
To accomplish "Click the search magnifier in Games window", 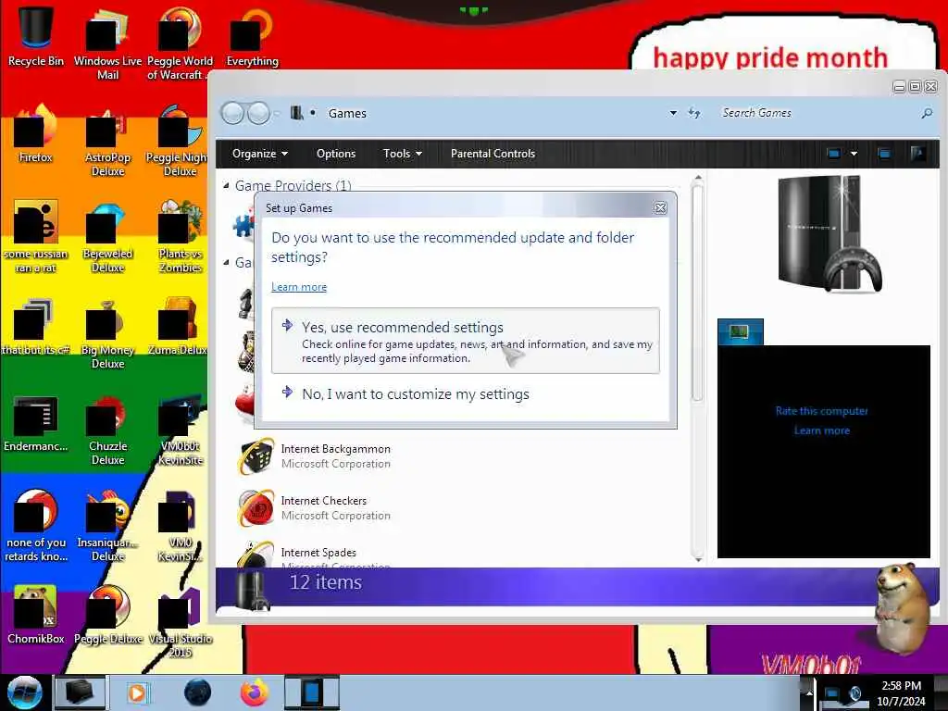I will click(927, 113).
